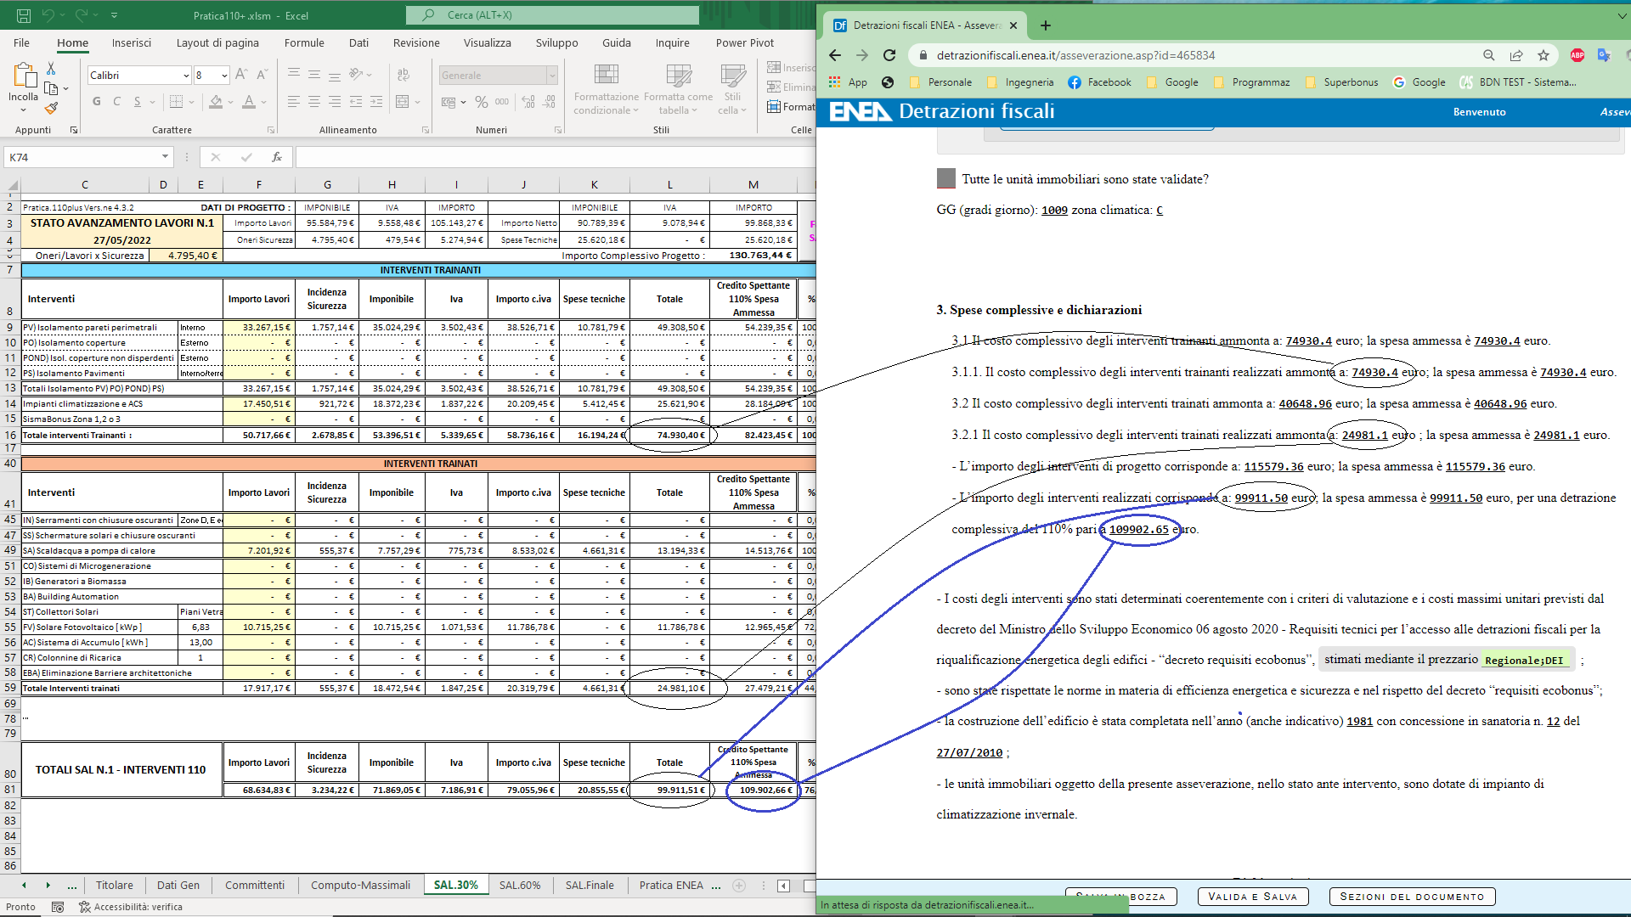
Task: Check 'Tutte le unità immobiliari sono state validate' box
Action: point(945,178)
